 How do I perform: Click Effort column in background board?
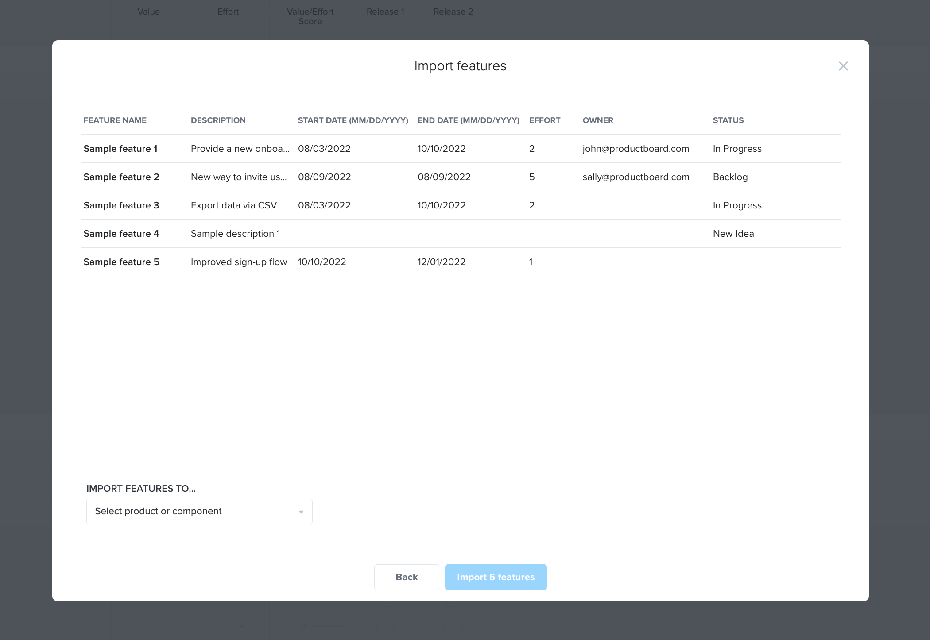click(228, 12)
